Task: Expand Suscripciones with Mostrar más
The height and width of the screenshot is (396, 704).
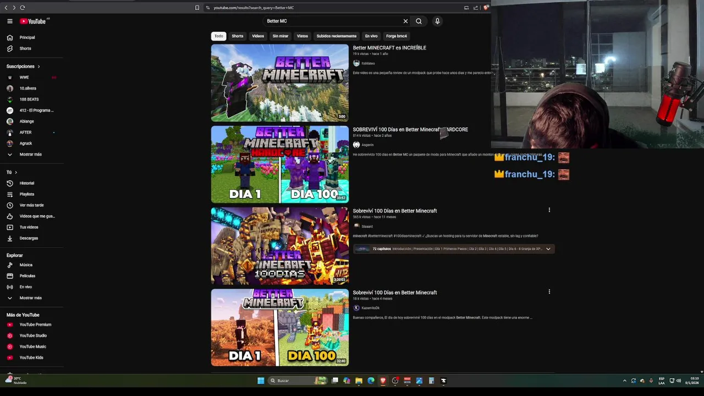Action: (x=31, y=155)
